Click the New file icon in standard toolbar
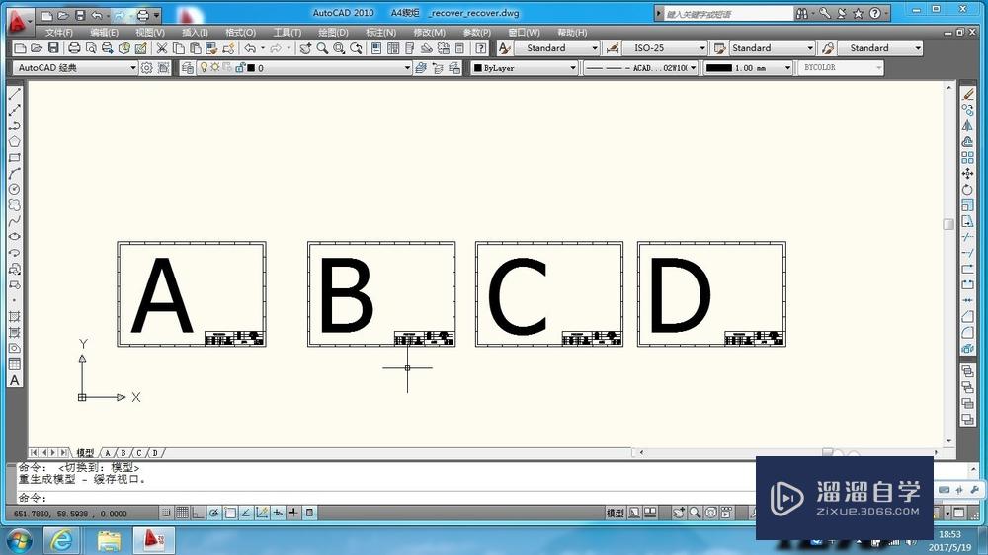Image resolution: width=988 pixels, height=555 pixels. click(x=20, y=48)
